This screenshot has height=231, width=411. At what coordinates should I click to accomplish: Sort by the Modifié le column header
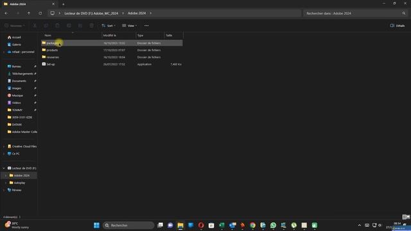119,35
